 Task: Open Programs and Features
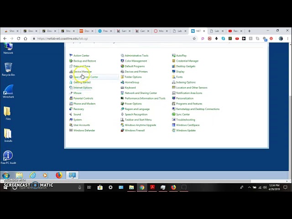(189, 104)
